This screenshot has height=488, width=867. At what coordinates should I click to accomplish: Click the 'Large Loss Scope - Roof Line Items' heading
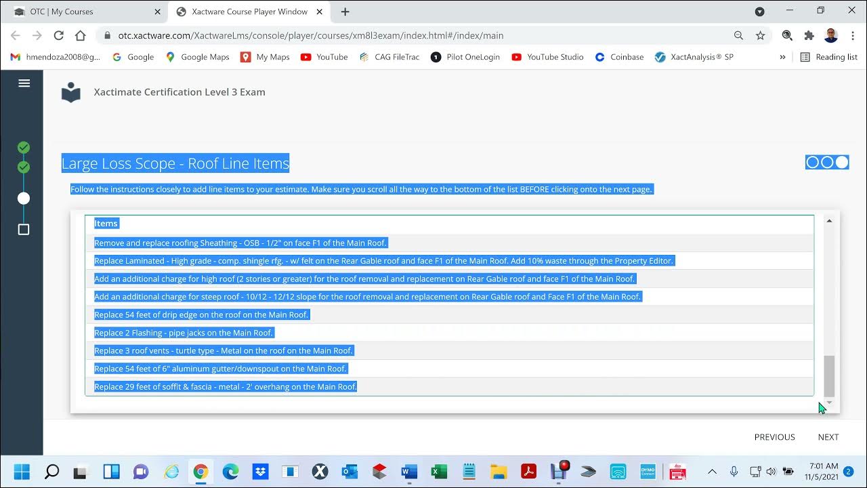pyautogui.click(x=175, y=163)
